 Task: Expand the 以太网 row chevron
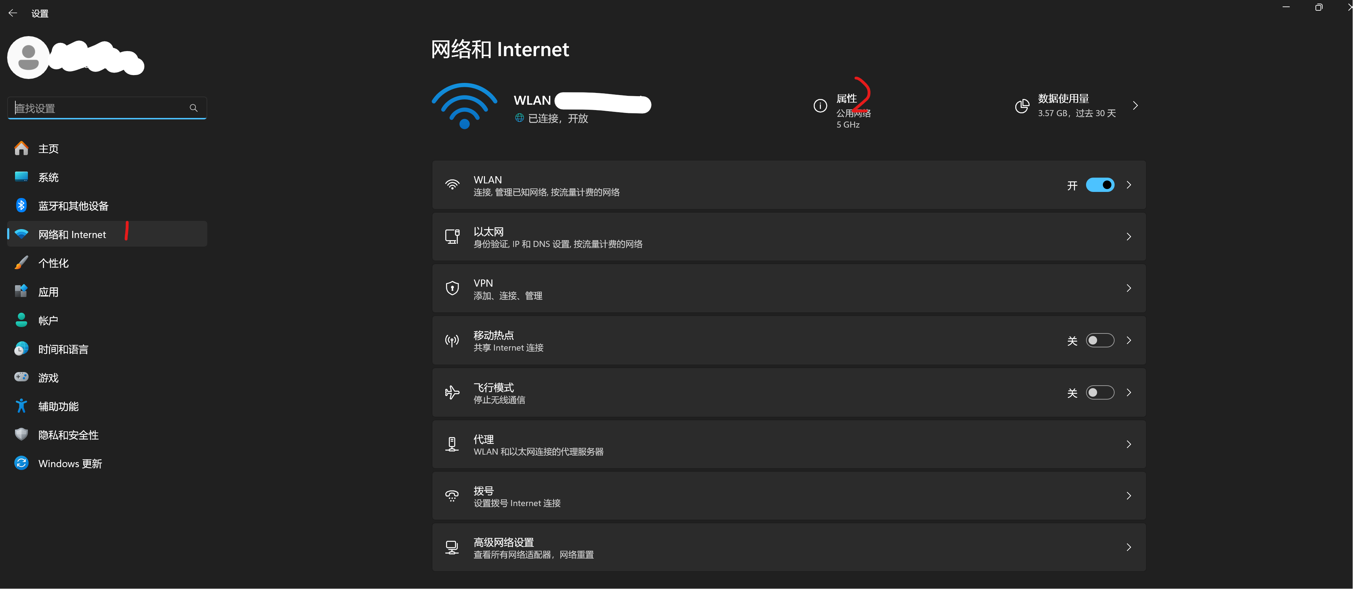pyautogui.click(x=1129, y=237)
